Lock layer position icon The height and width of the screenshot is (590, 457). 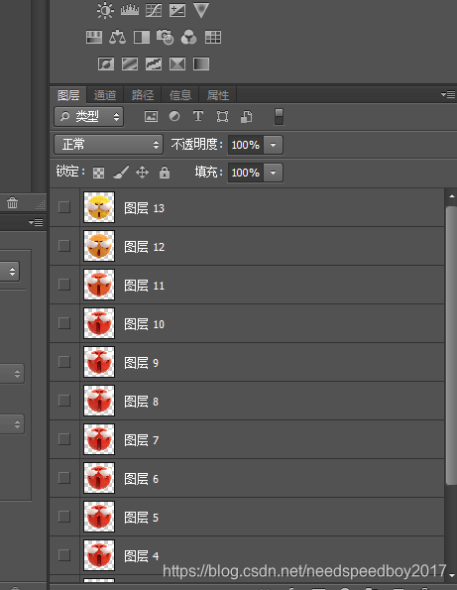tap(142, 173)
